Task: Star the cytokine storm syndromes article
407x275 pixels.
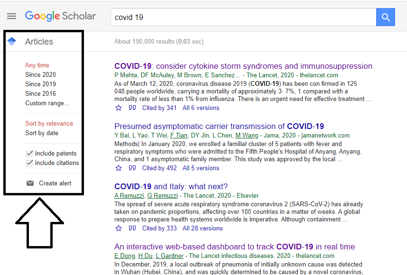Action: 119,108
